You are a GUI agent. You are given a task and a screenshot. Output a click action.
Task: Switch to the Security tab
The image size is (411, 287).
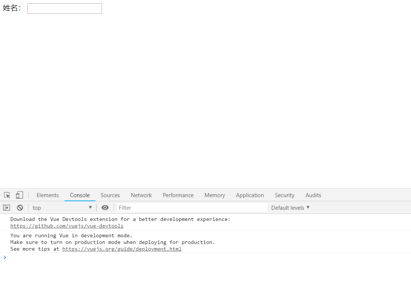[285, 195]
